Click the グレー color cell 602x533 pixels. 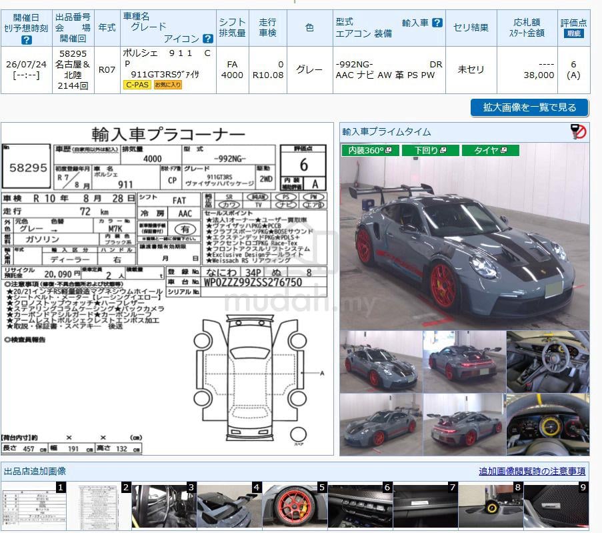point(309,69)
